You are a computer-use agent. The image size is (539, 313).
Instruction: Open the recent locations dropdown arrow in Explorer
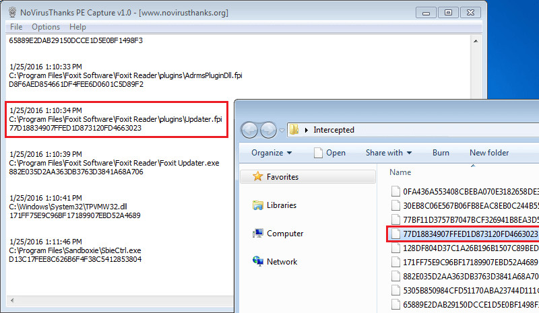click(282, 130)
